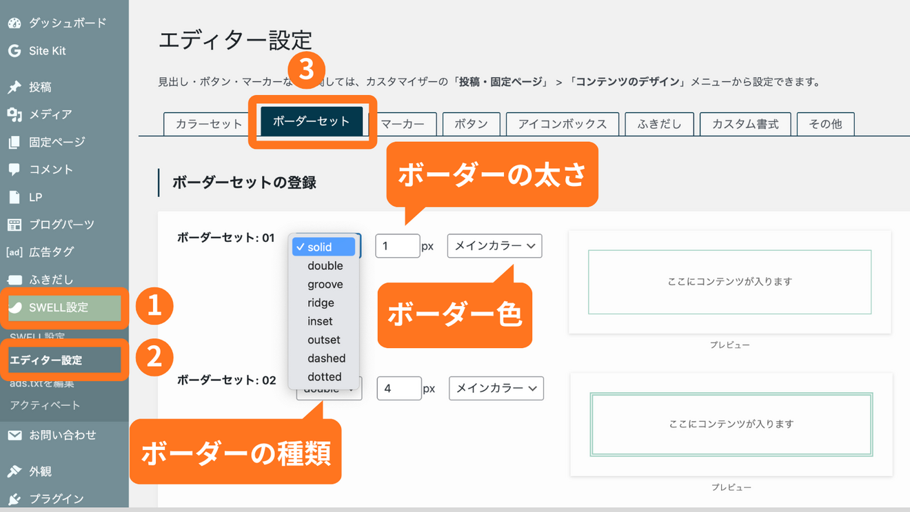Click the ボーダーセット 02 preview box
Image resolution: width=910 pixels, height=512 pixels.
coord(731,424)
